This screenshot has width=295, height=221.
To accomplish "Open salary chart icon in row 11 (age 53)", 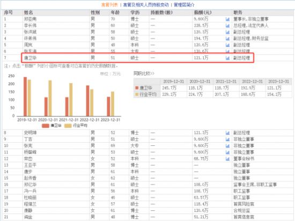I will point(227,152).
